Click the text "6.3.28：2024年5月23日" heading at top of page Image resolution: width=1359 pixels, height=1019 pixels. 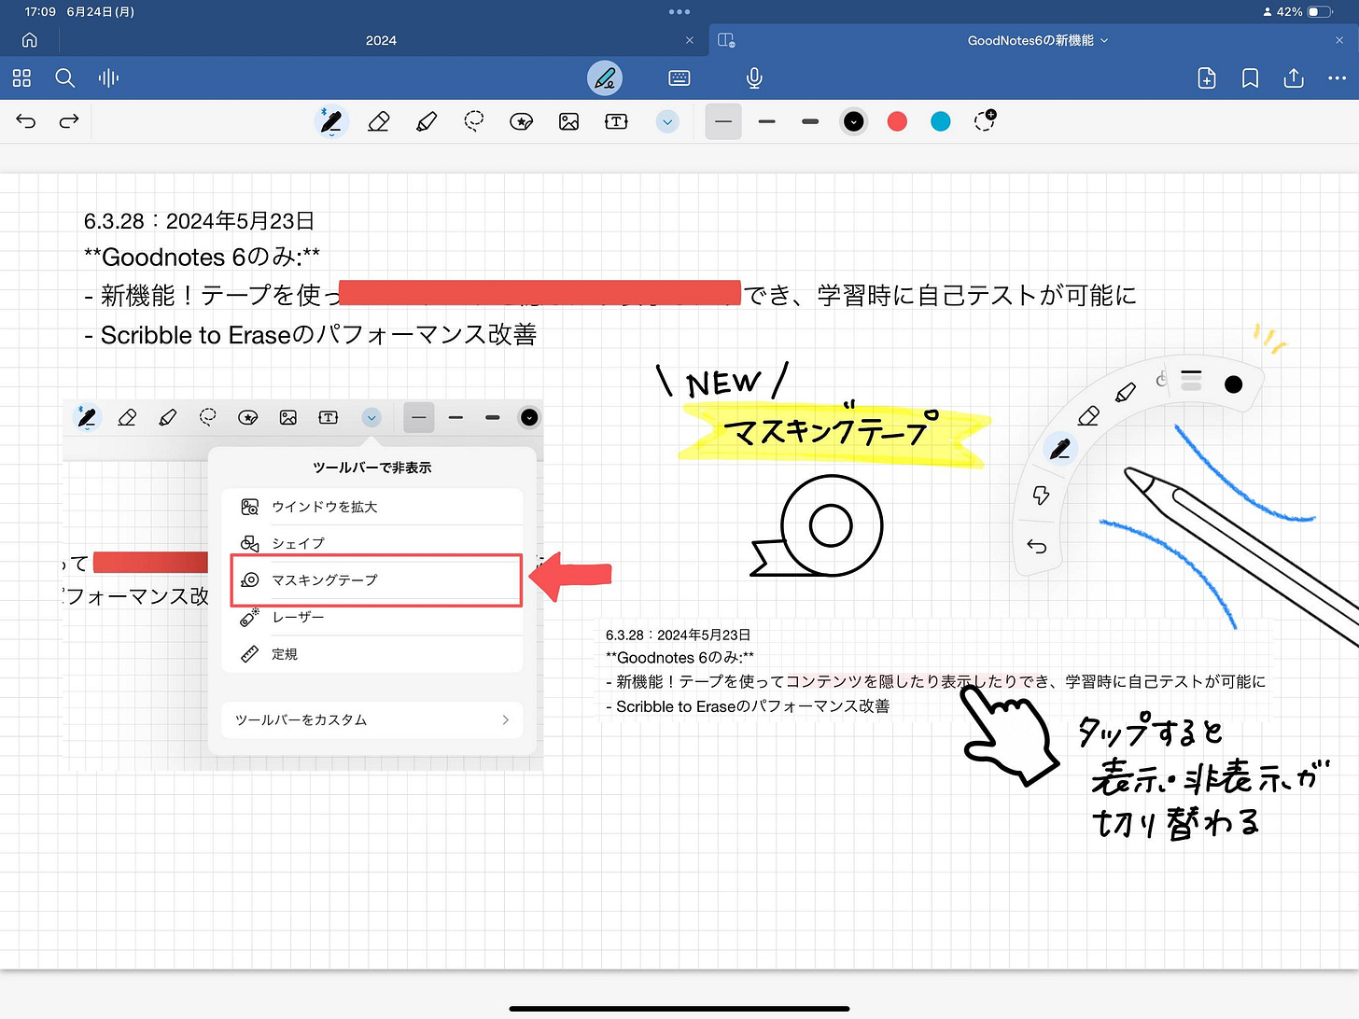pyautogui.click(x=199, y=221)
